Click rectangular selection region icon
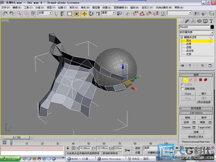Image resolution: width=216 pixels, height=162 pixels. point(70,14)
